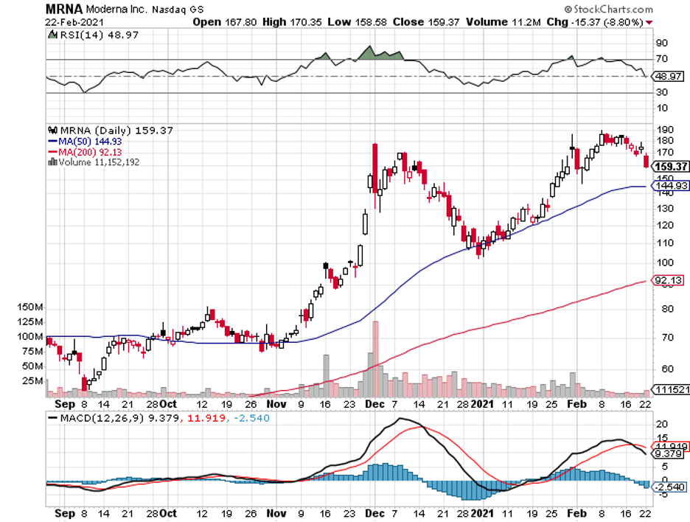Select the 144.93 MA(50) value tag

click(669, 186)
